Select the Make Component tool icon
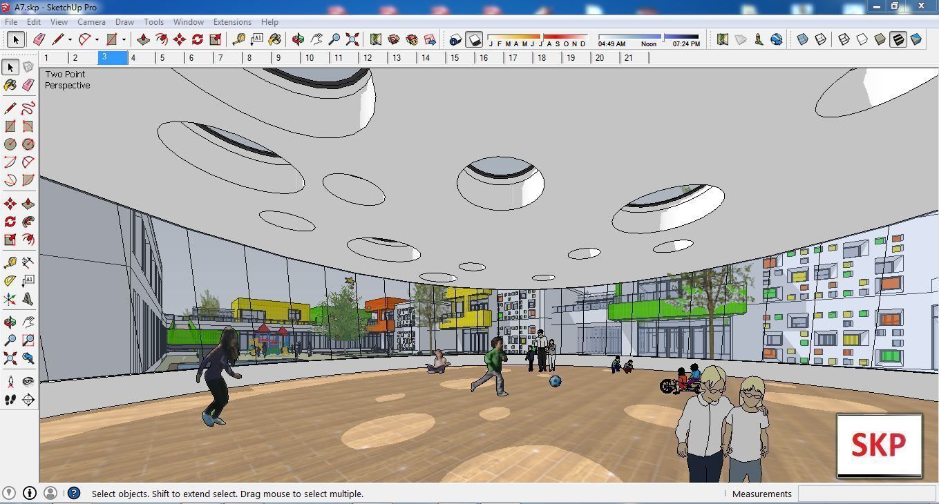The width and height of the screenshot is (939, 504). pos(28,67)
